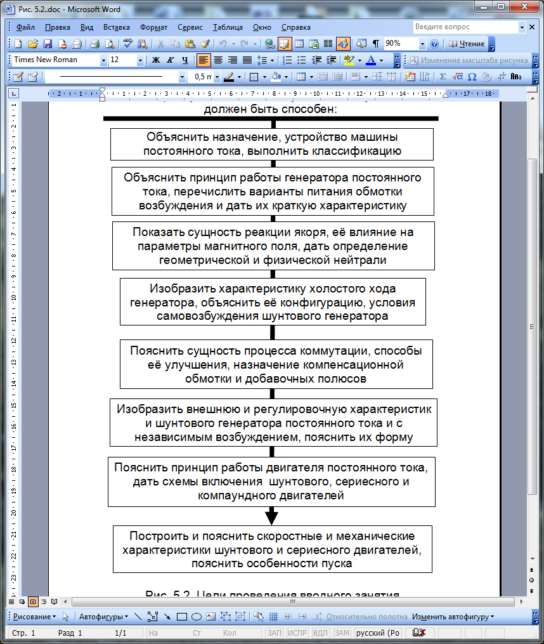Run the spelling and grammar check
Screen dimensions: 544x644
[x=127, y=44]
